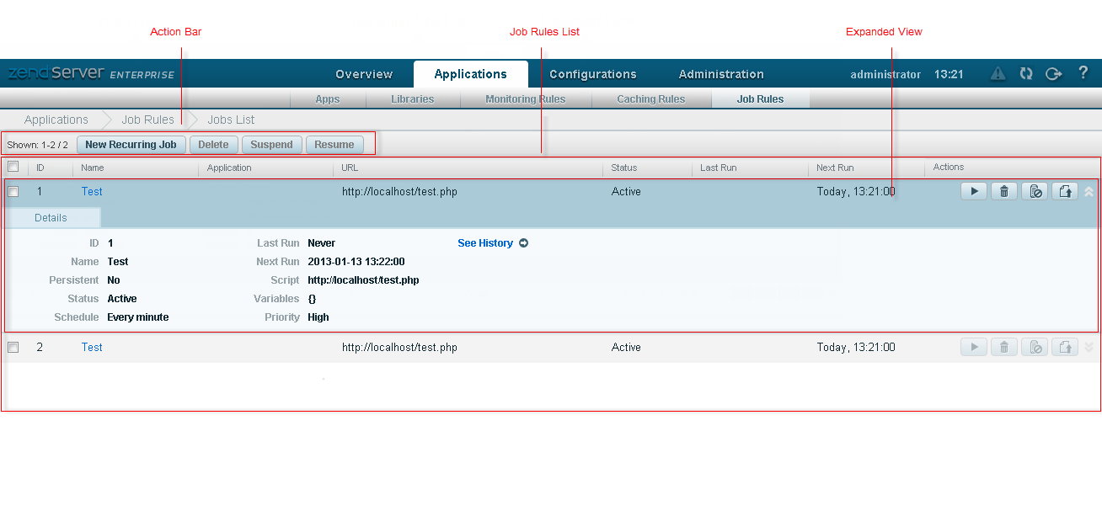
Task: Open the notifications warning triangle icon
Action: coord(998,74)
